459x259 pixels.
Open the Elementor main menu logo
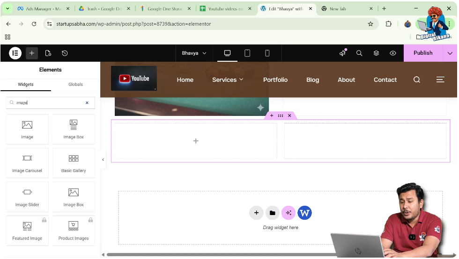15,53
